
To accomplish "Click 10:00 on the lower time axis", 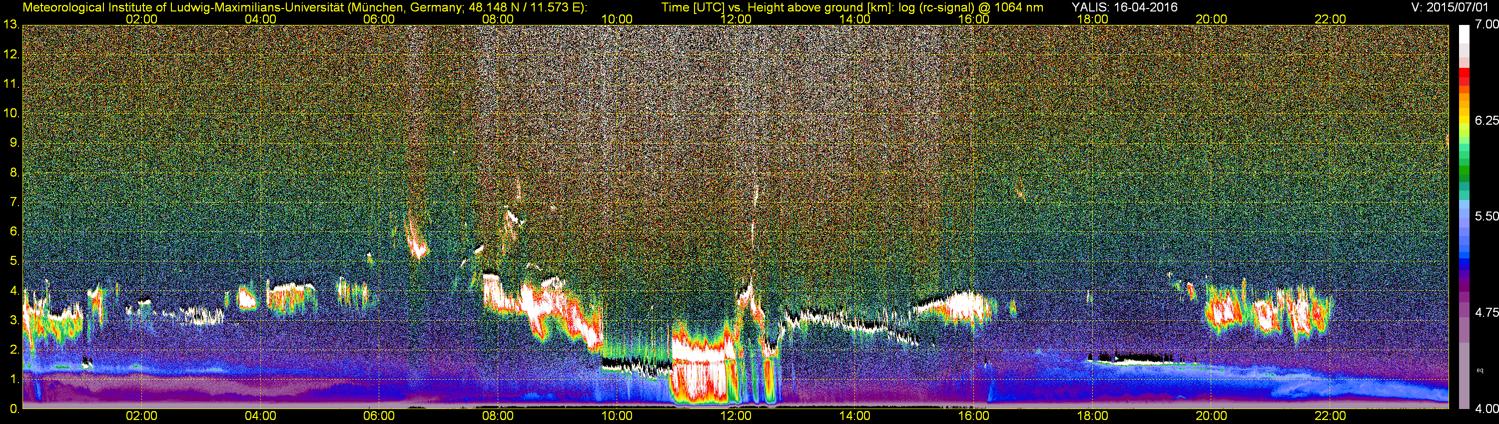I will 617,416.
